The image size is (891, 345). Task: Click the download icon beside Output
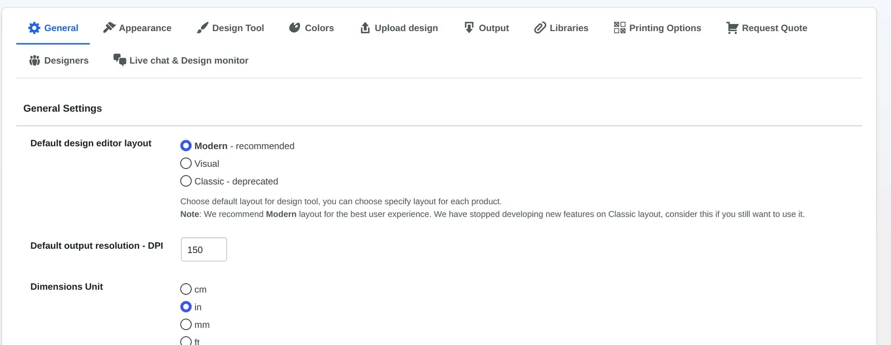[x=469, y=28]
